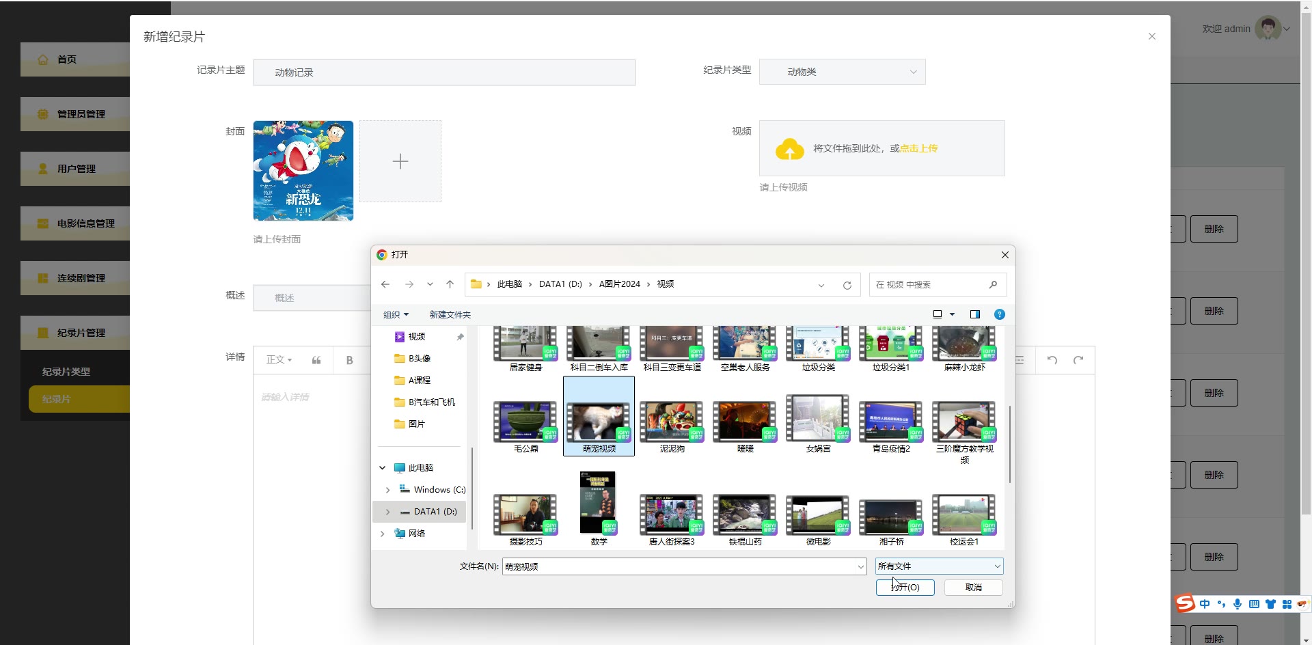
Task: Click the 取消 button
Action: pyautogui.click(x=973, y=587)
